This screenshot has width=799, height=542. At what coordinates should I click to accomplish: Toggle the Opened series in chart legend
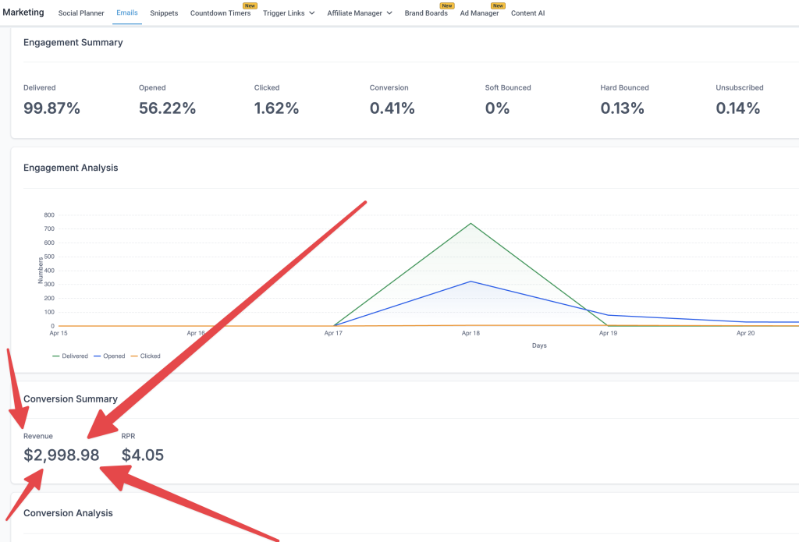(x=109, y=356)
